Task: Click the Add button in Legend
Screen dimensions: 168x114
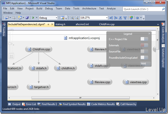Action: pyautogui.click(x=145, y=63)
